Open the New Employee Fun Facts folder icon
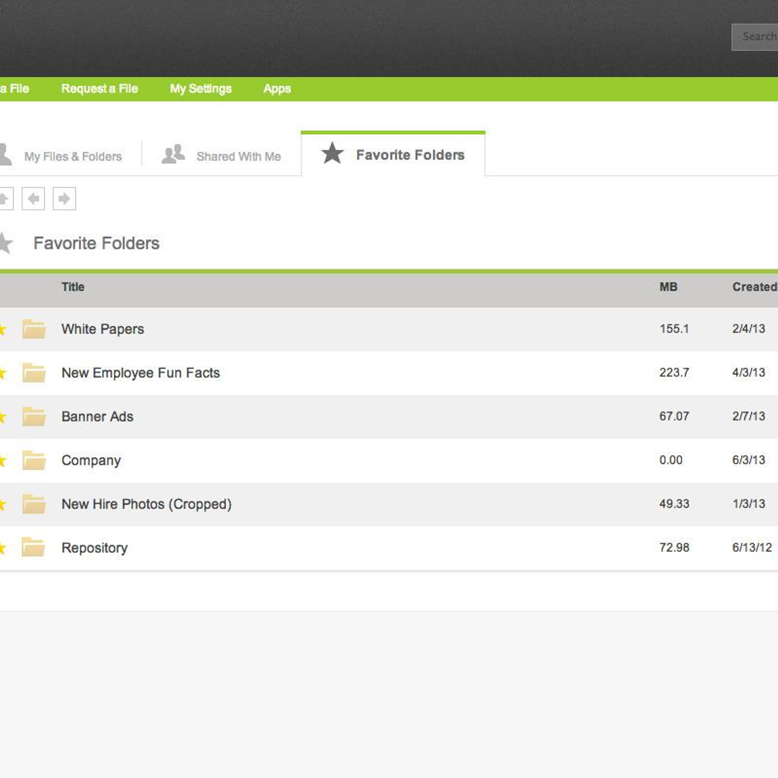Image resolution: width=778 pixels, height=778 pixels. (34, 373)
